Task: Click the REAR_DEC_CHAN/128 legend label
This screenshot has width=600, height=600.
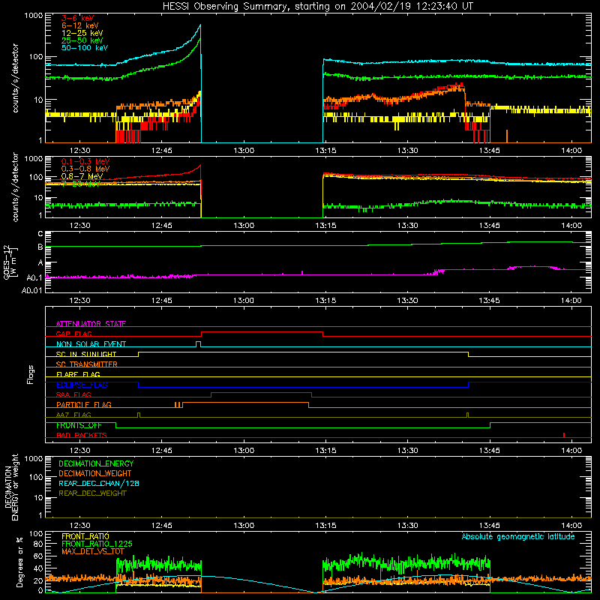Action: click(x=99, y=483)
